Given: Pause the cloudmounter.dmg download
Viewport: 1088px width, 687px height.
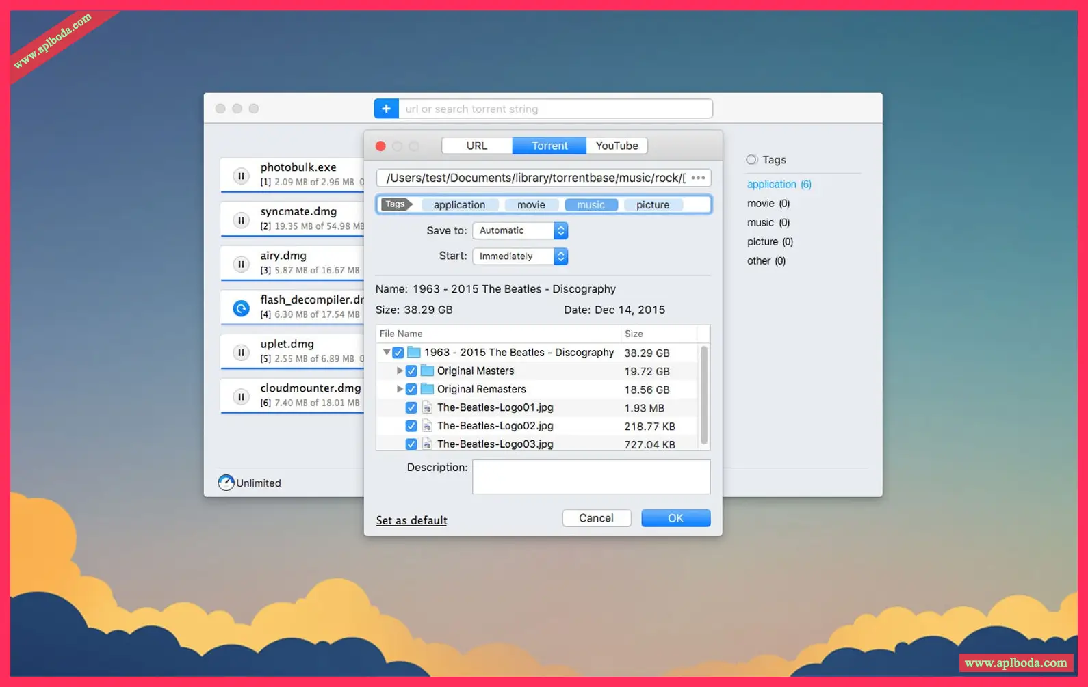Looking at the screenshot, I should (241, 396).
